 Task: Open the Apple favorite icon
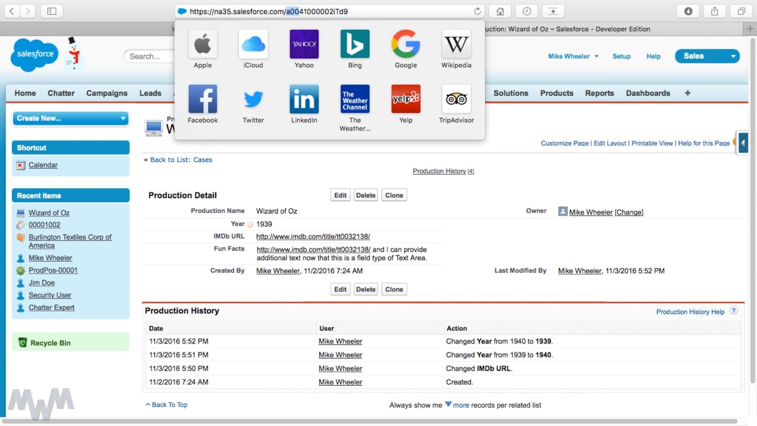202,44
